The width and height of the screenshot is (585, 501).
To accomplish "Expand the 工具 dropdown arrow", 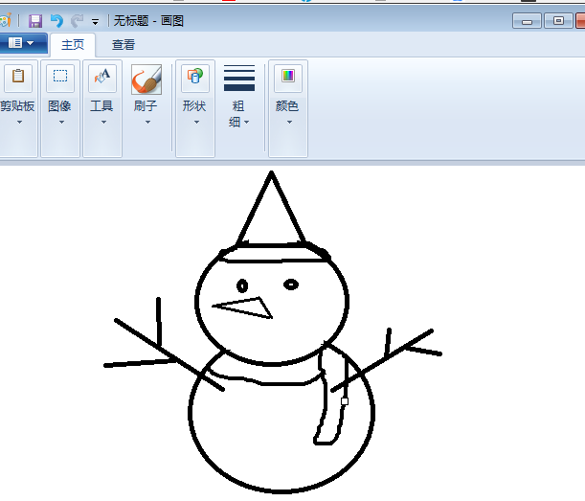I will tap(103, 122).
